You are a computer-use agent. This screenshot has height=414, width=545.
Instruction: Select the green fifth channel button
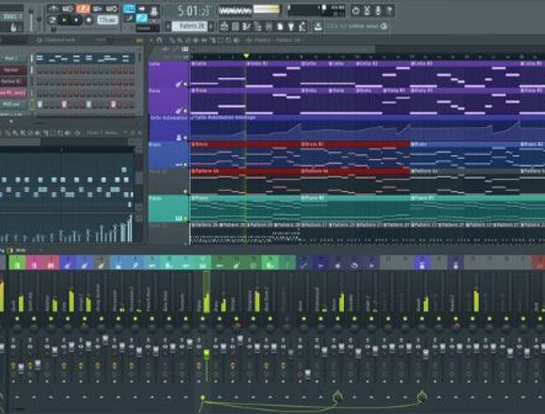[13, 104]
